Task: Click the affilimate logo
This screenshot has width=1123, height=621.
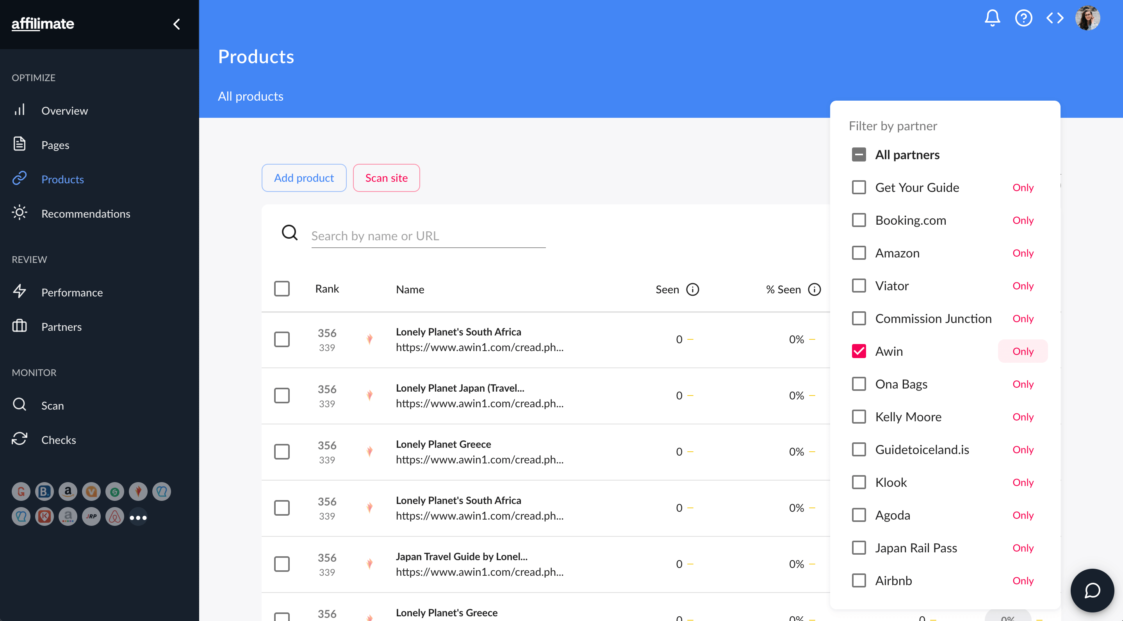Action: [x=43, y=23]
